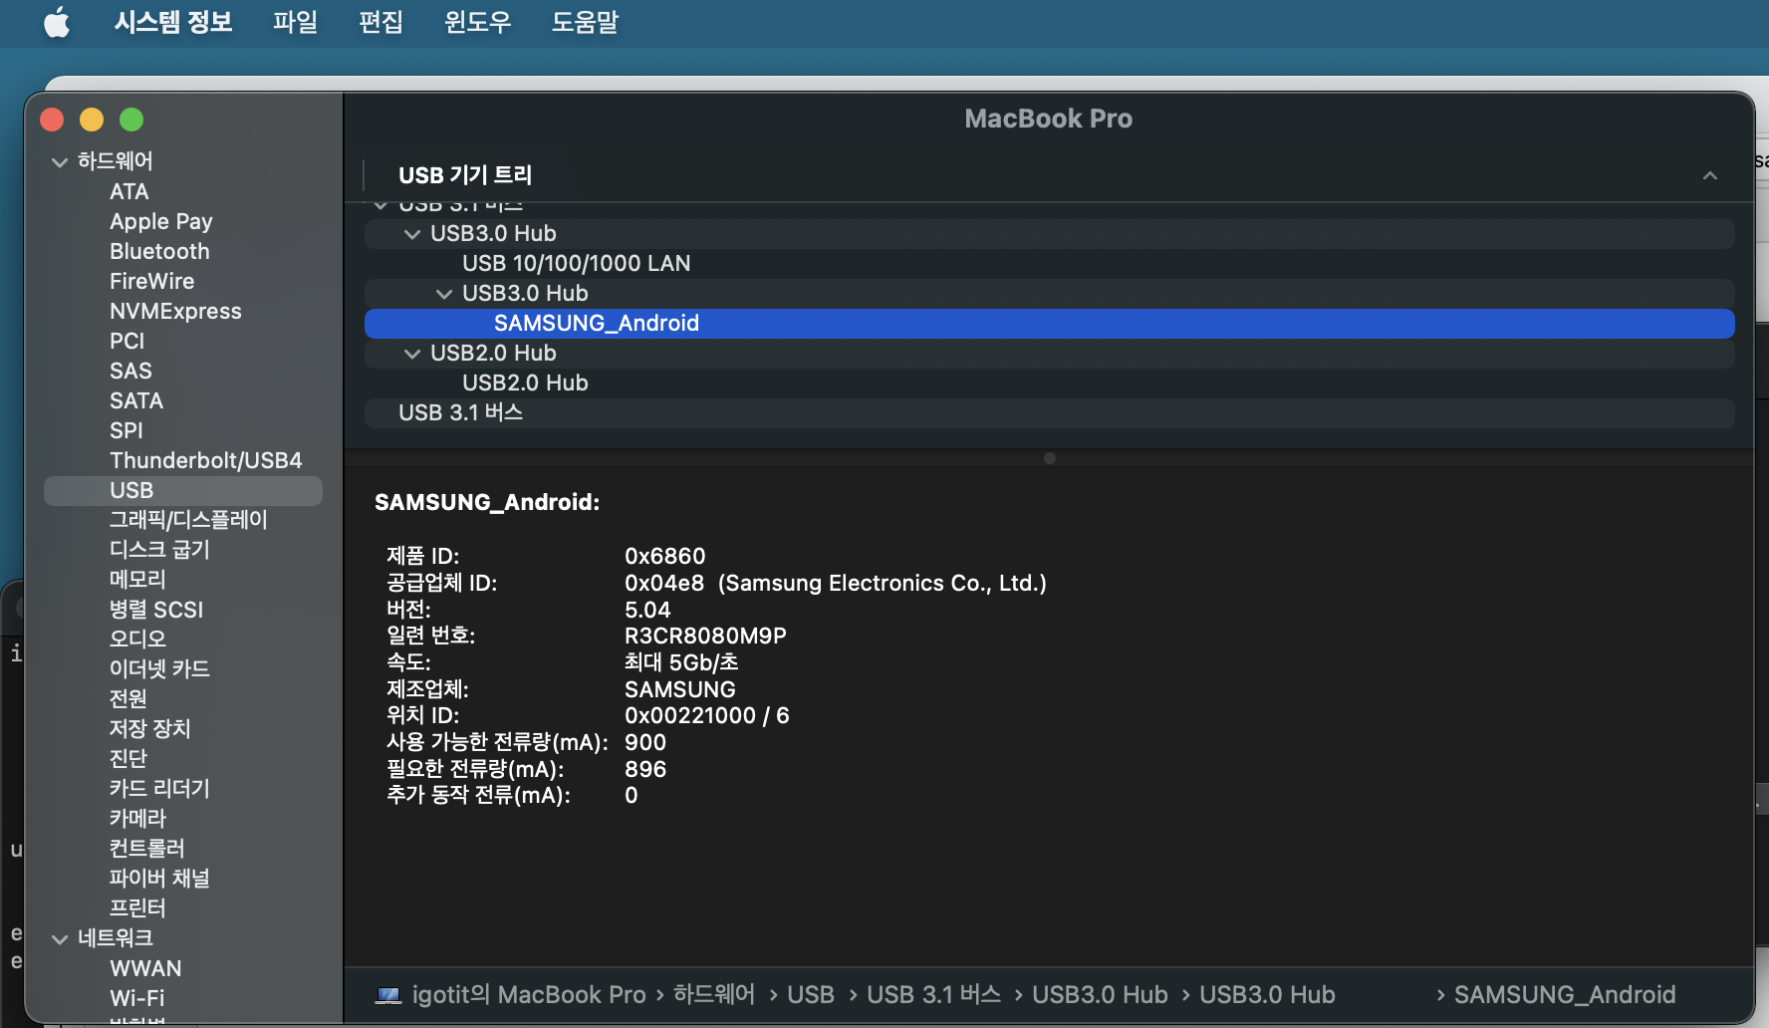Image resolution: width=1769 pixels, height=1028 pixels.
Task: Open the Apple menu
Action: click(x=57, y=21)
